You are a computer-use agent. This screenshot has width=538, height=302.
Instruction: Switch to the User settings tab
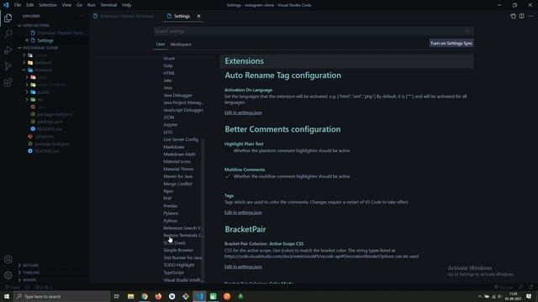161,44
